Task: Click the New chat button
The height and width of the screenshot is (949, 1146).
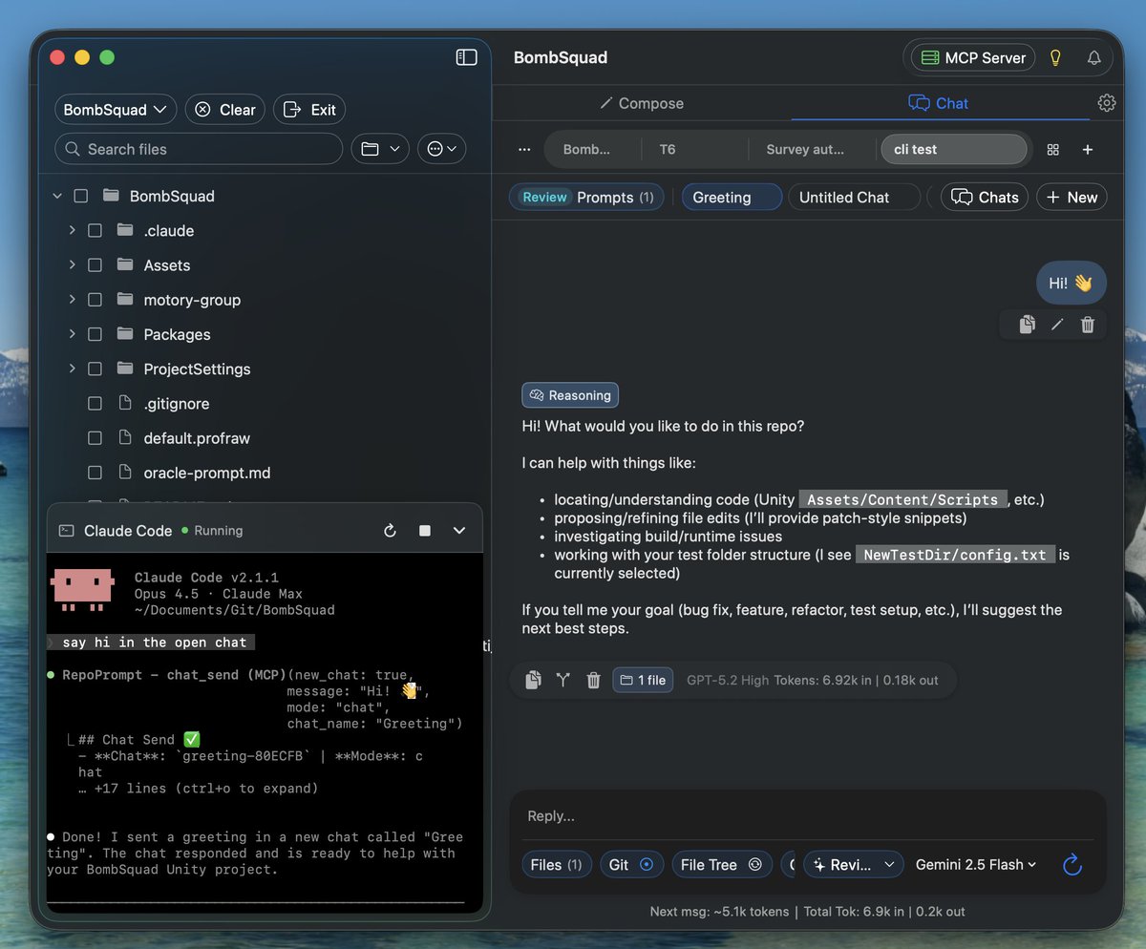Action: (1071, 197)
